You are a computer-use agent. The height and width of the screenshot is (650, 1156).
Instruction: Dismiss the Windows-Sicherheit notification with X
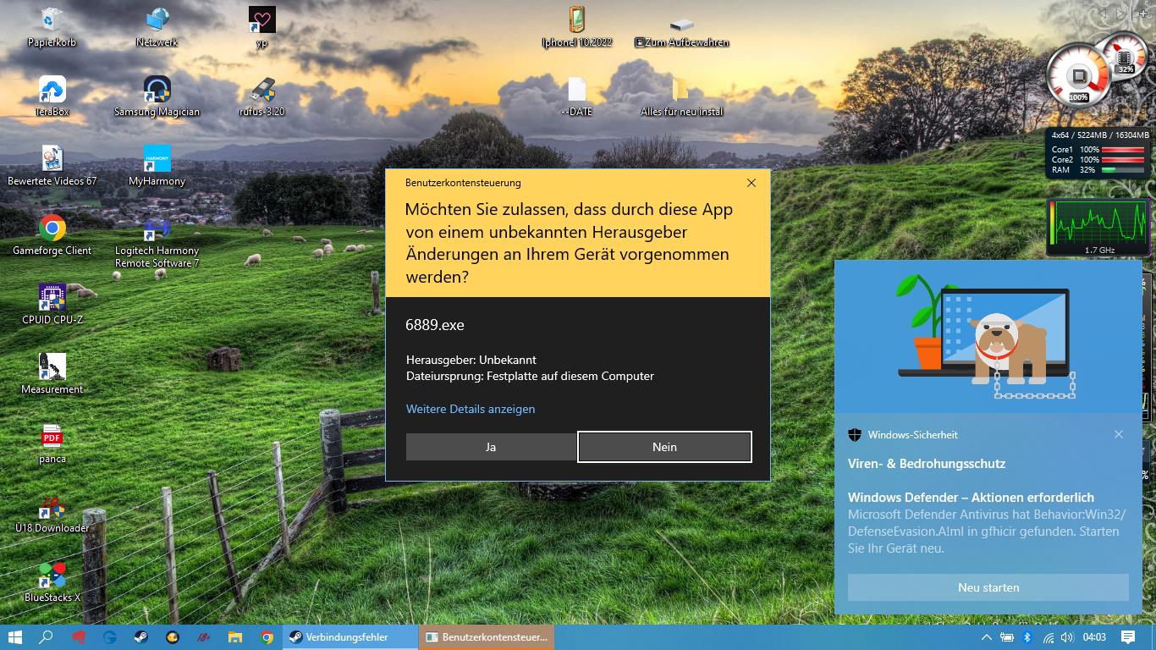pos(1119,434)
